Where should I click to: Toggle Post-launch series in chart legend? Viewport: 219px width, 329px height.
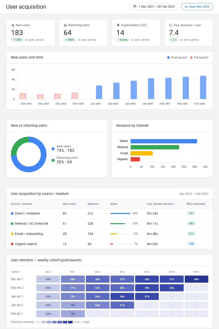(177, 58)
